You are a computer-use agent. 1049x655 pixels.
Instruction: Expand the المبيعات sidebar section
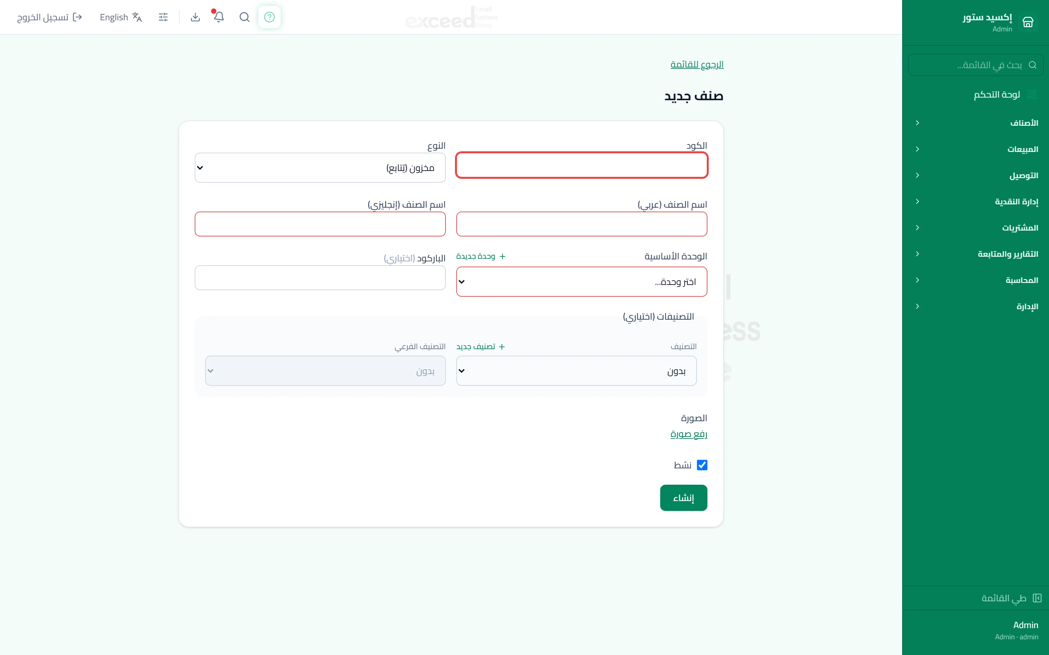point(975,149)
